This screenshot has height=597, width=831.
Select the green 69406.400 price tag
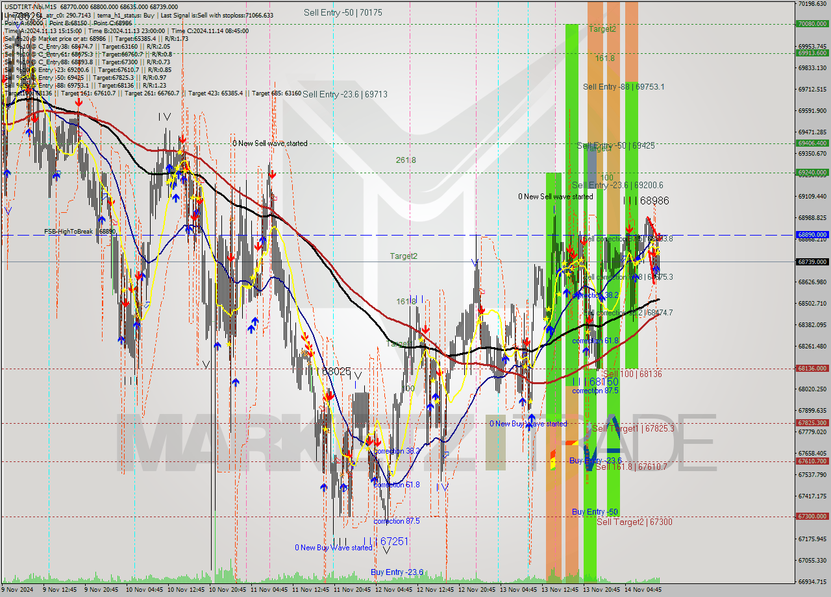click(812, 143)
